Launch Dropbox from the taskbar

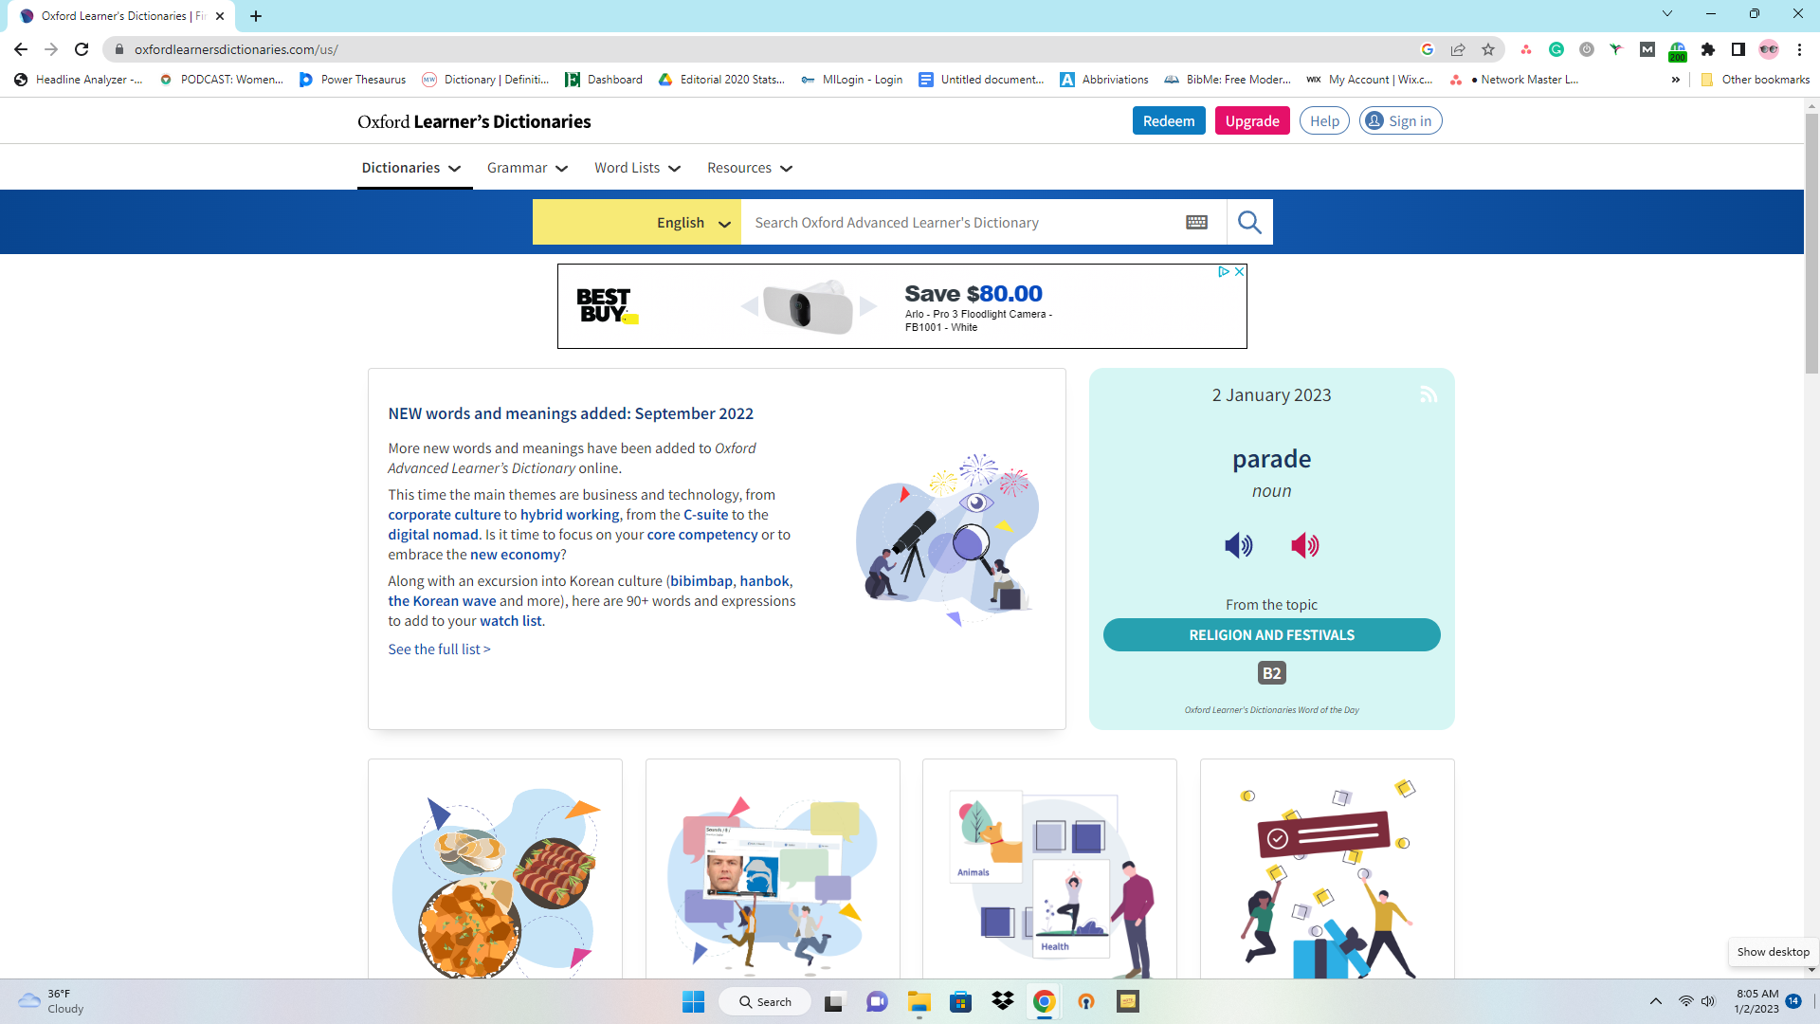pos(1002,1001)
